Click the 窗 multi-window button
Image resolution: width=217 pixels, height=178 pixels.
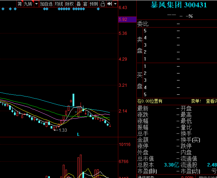point(85,4)
